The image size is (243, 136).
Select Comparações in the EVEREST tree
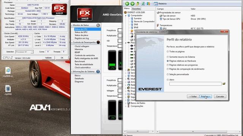(137, 106)
